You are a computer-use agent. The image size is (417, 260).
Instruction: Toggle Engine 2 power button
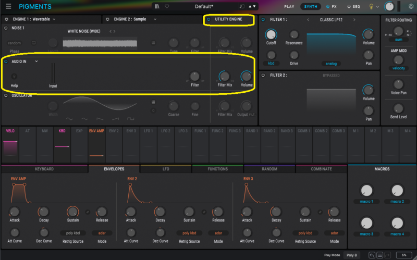[x=107, y=19]
